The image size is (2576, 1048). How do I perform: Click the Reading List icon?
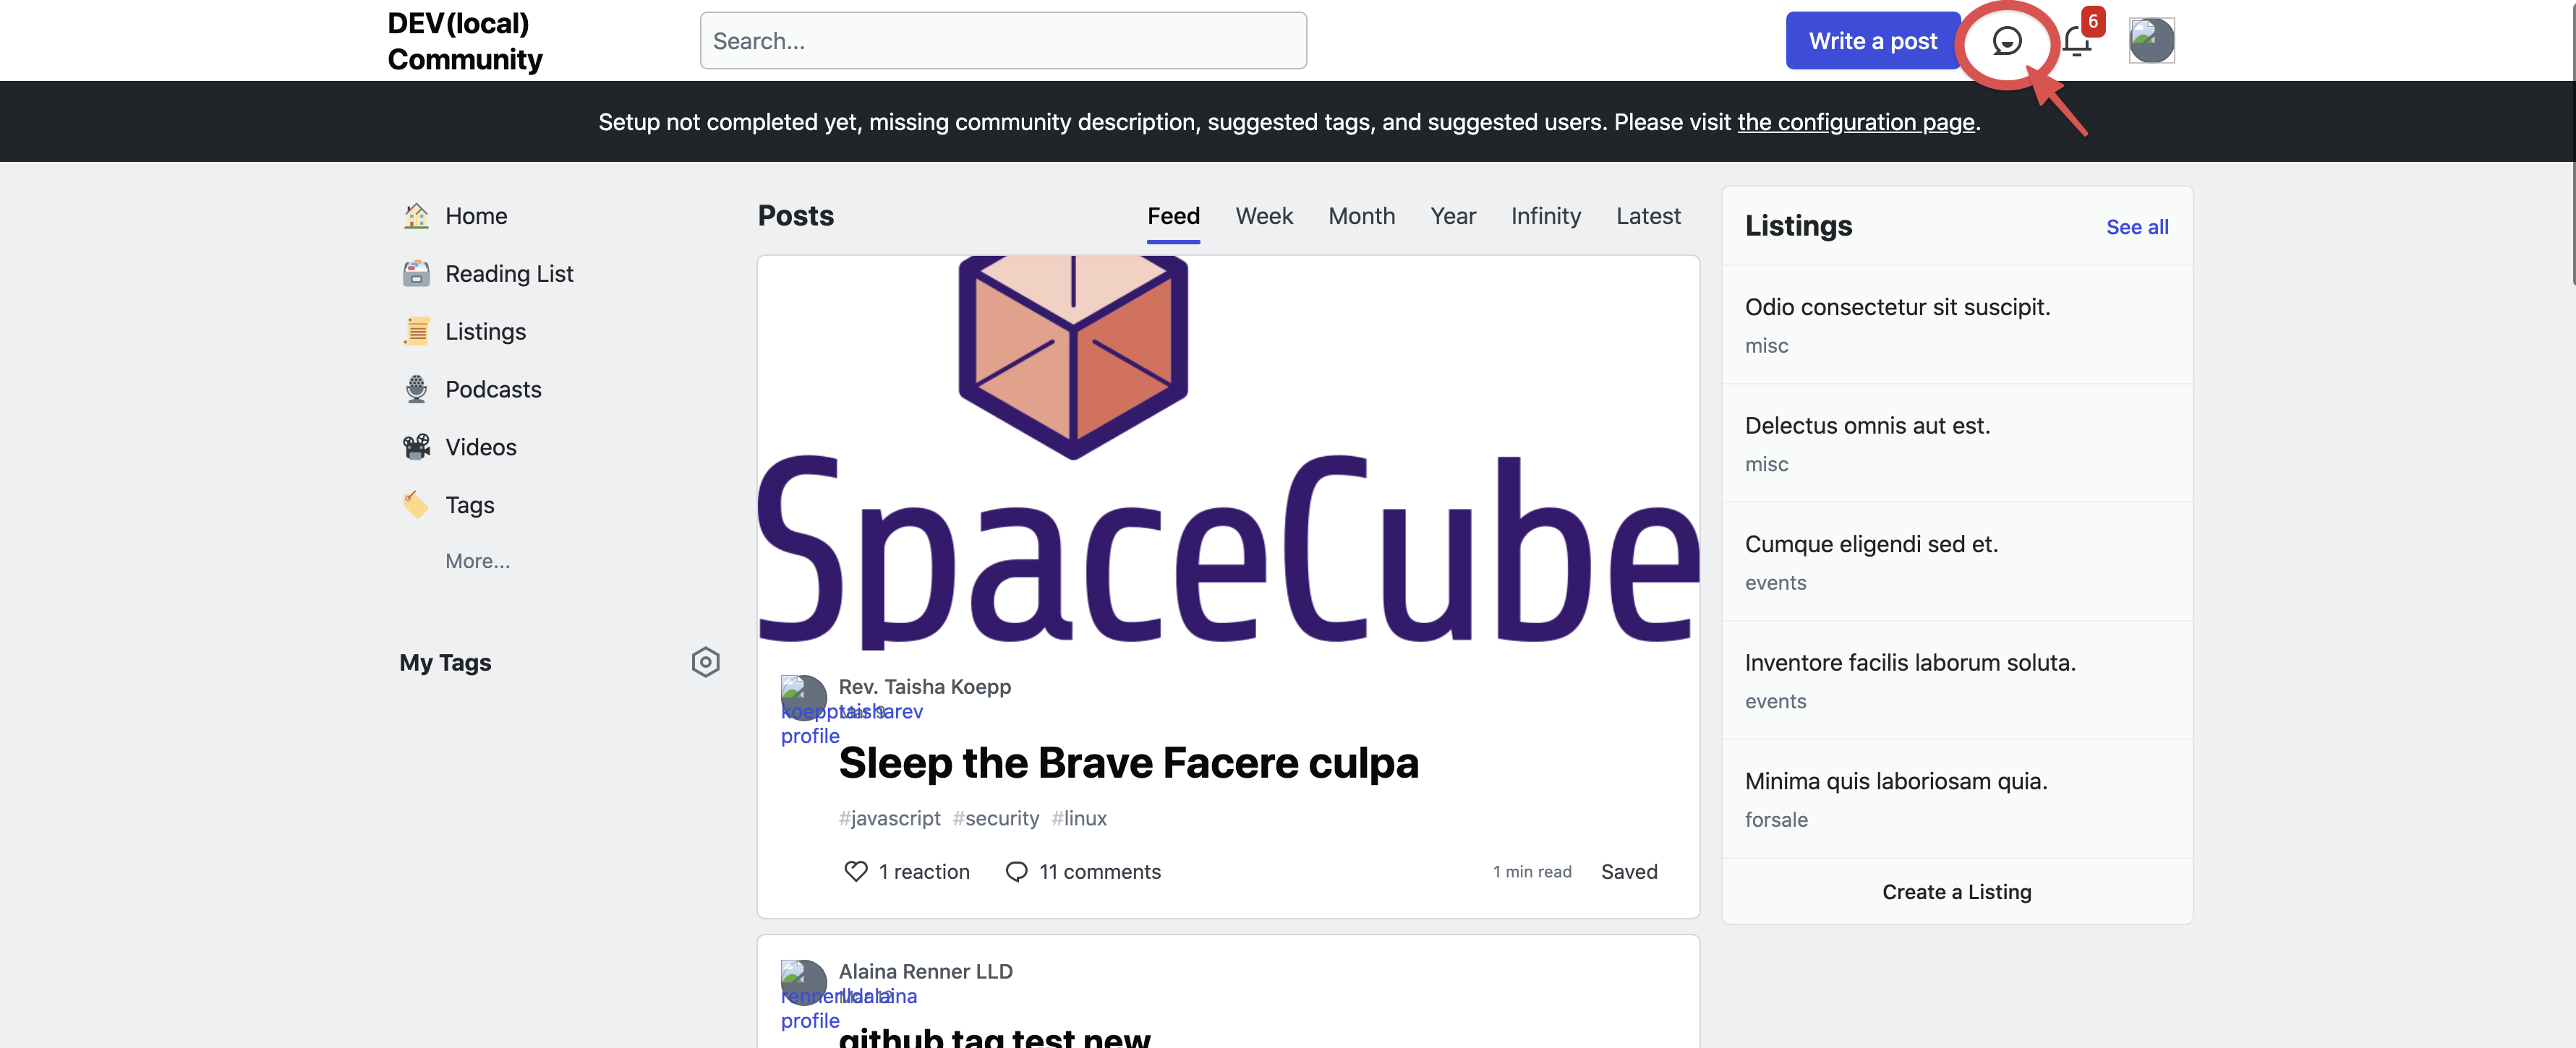[x=416, y=274]
